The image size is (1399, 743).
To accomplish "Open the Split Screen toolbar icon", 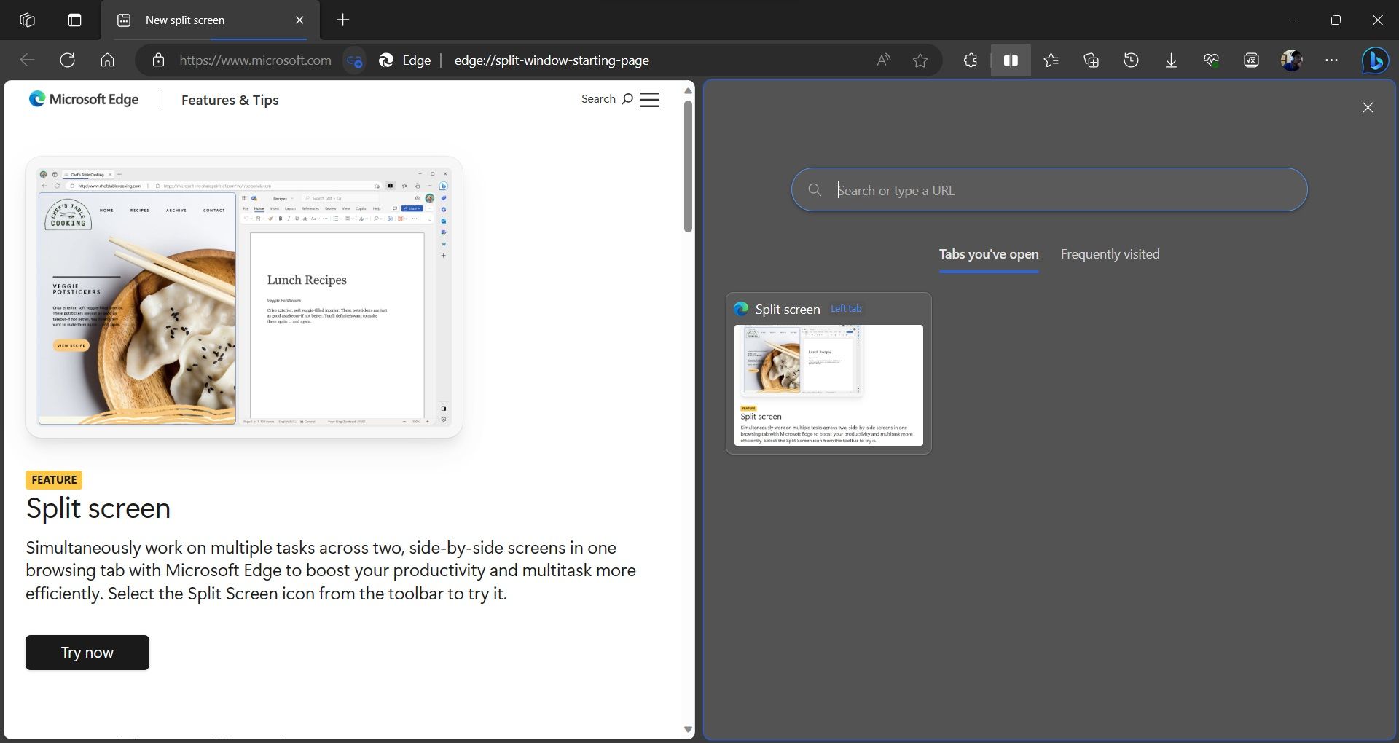I will point(1010,60).
